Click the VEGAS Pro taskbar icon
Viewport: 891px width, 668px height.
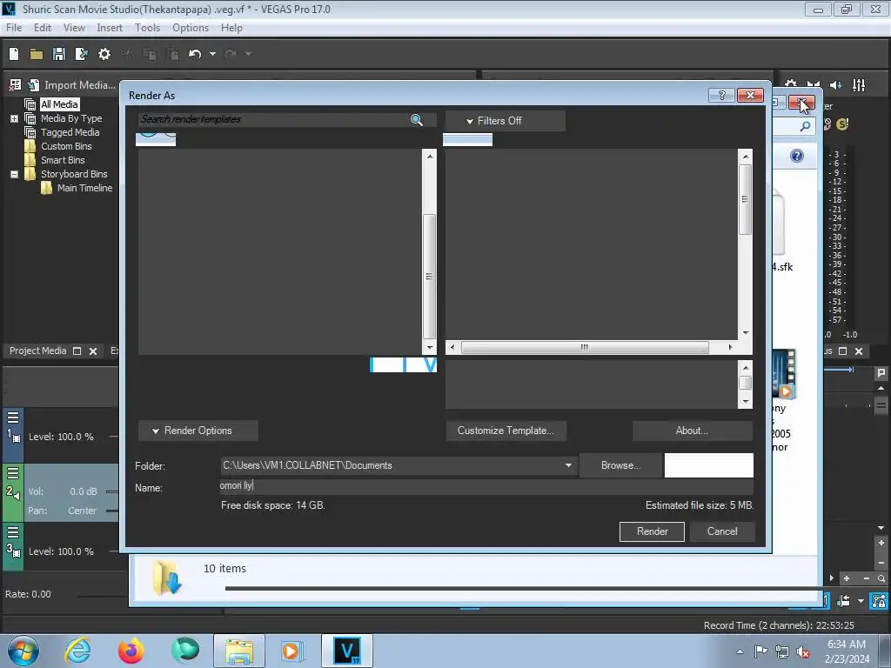coord(347,651)
